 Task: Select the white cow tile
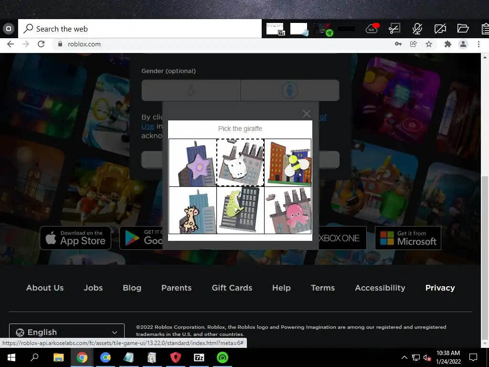point(241,162)
